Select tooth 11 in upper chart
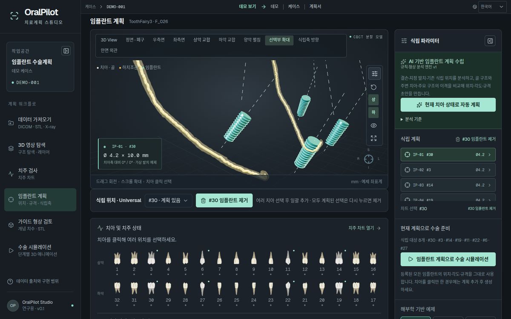Screen dimensions: 511x319 coord(288,261)
